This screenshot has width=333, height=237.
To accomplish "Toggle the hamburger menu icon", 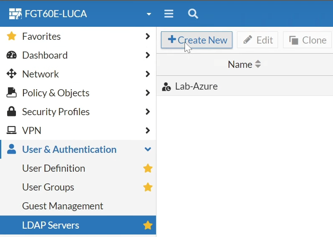I will (169, 14).
